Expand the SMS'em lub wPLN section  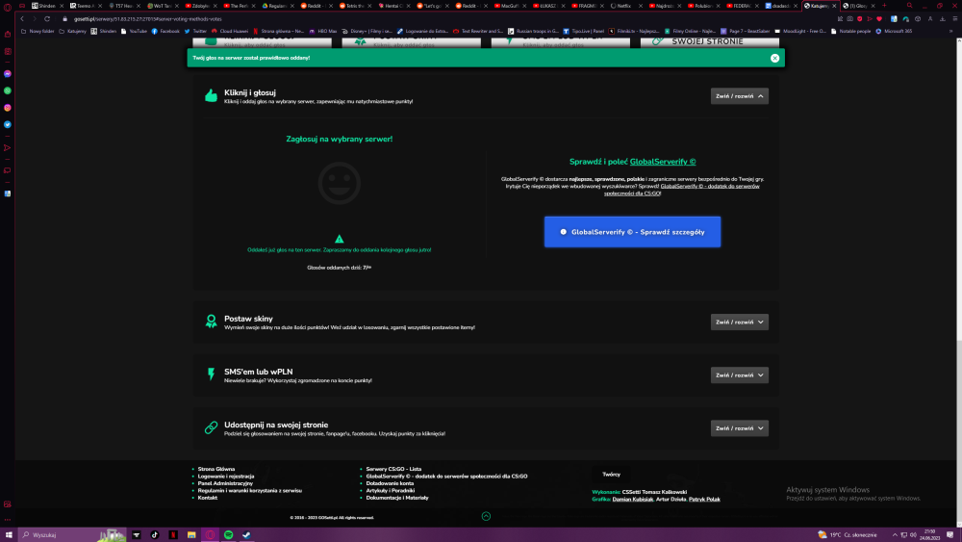click(739, 375)
